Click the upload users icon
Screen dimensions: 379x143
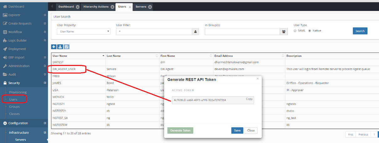click(60, 47)
